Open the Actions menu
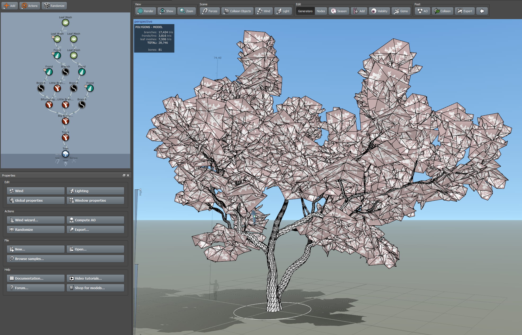The image size is (522, 335). pos(29,5)
